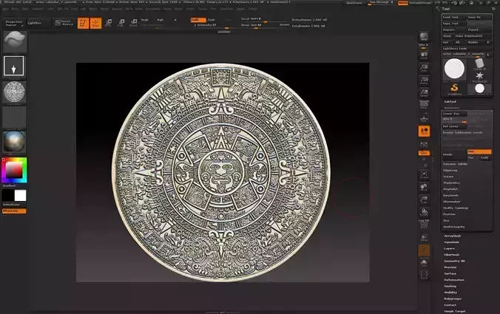Activate the Rotate transform icon
This screenshot has width=500, height=314.
point(134,23)
